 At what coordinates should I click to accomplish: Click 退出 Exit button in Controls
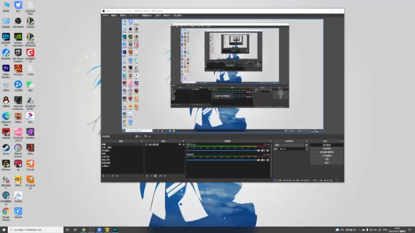327,163
